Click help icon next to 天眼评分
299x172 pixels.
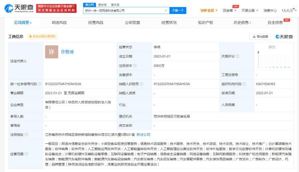[x=238, y=56]
